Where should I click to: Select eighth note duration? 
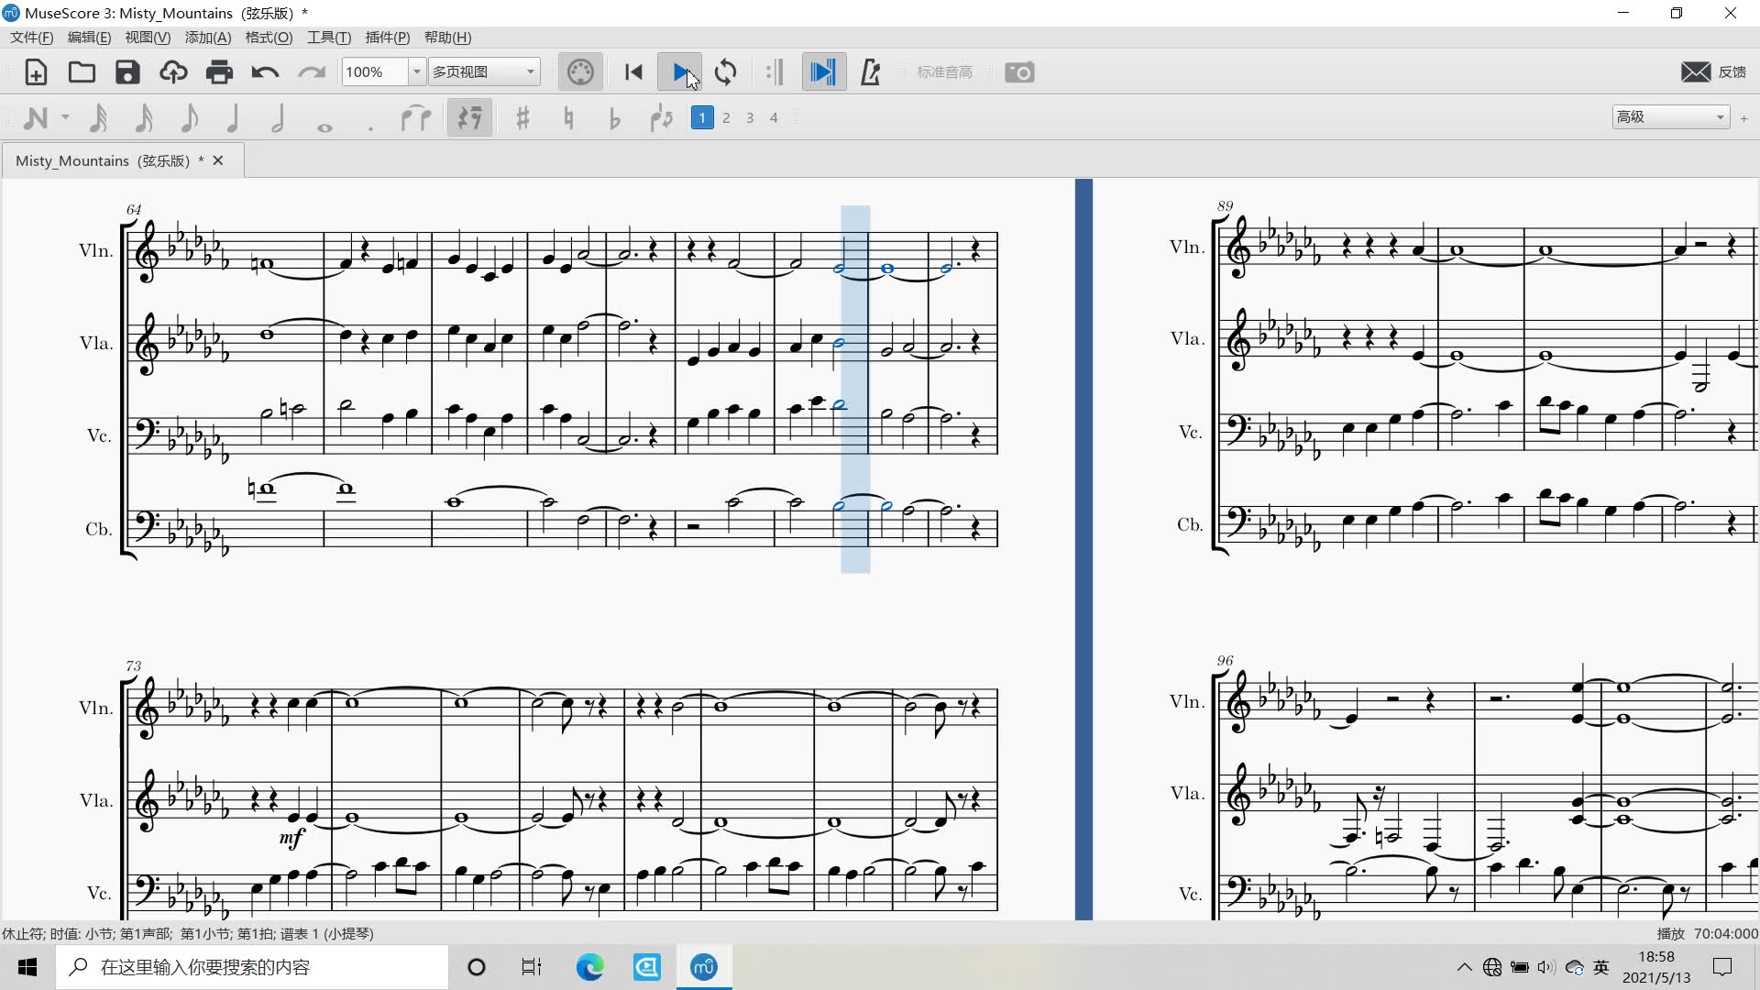coord(189,117)
